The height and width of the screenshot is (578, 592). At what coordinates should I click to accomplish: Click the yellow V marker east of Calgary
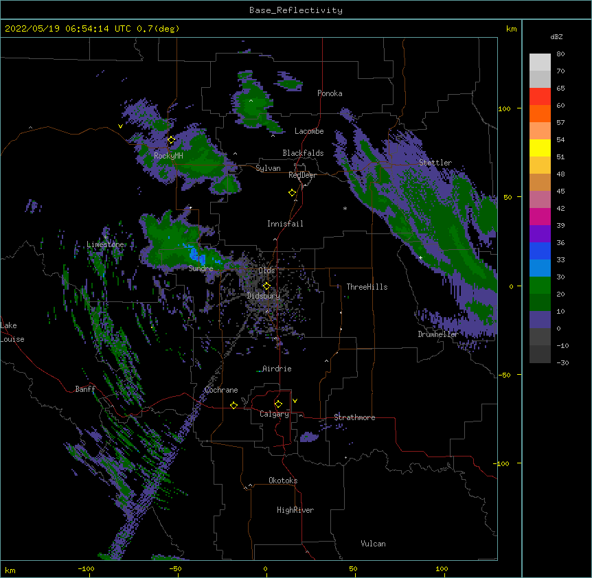[x=295, y=401]
